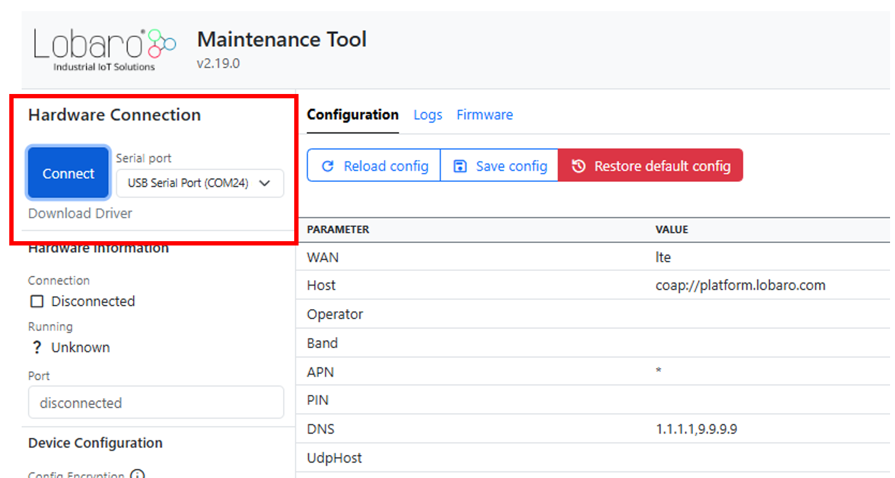The height and width of the screenshot is (478, 895).
Task: Click the floppy disk save icon
Action: click(460, 166)
